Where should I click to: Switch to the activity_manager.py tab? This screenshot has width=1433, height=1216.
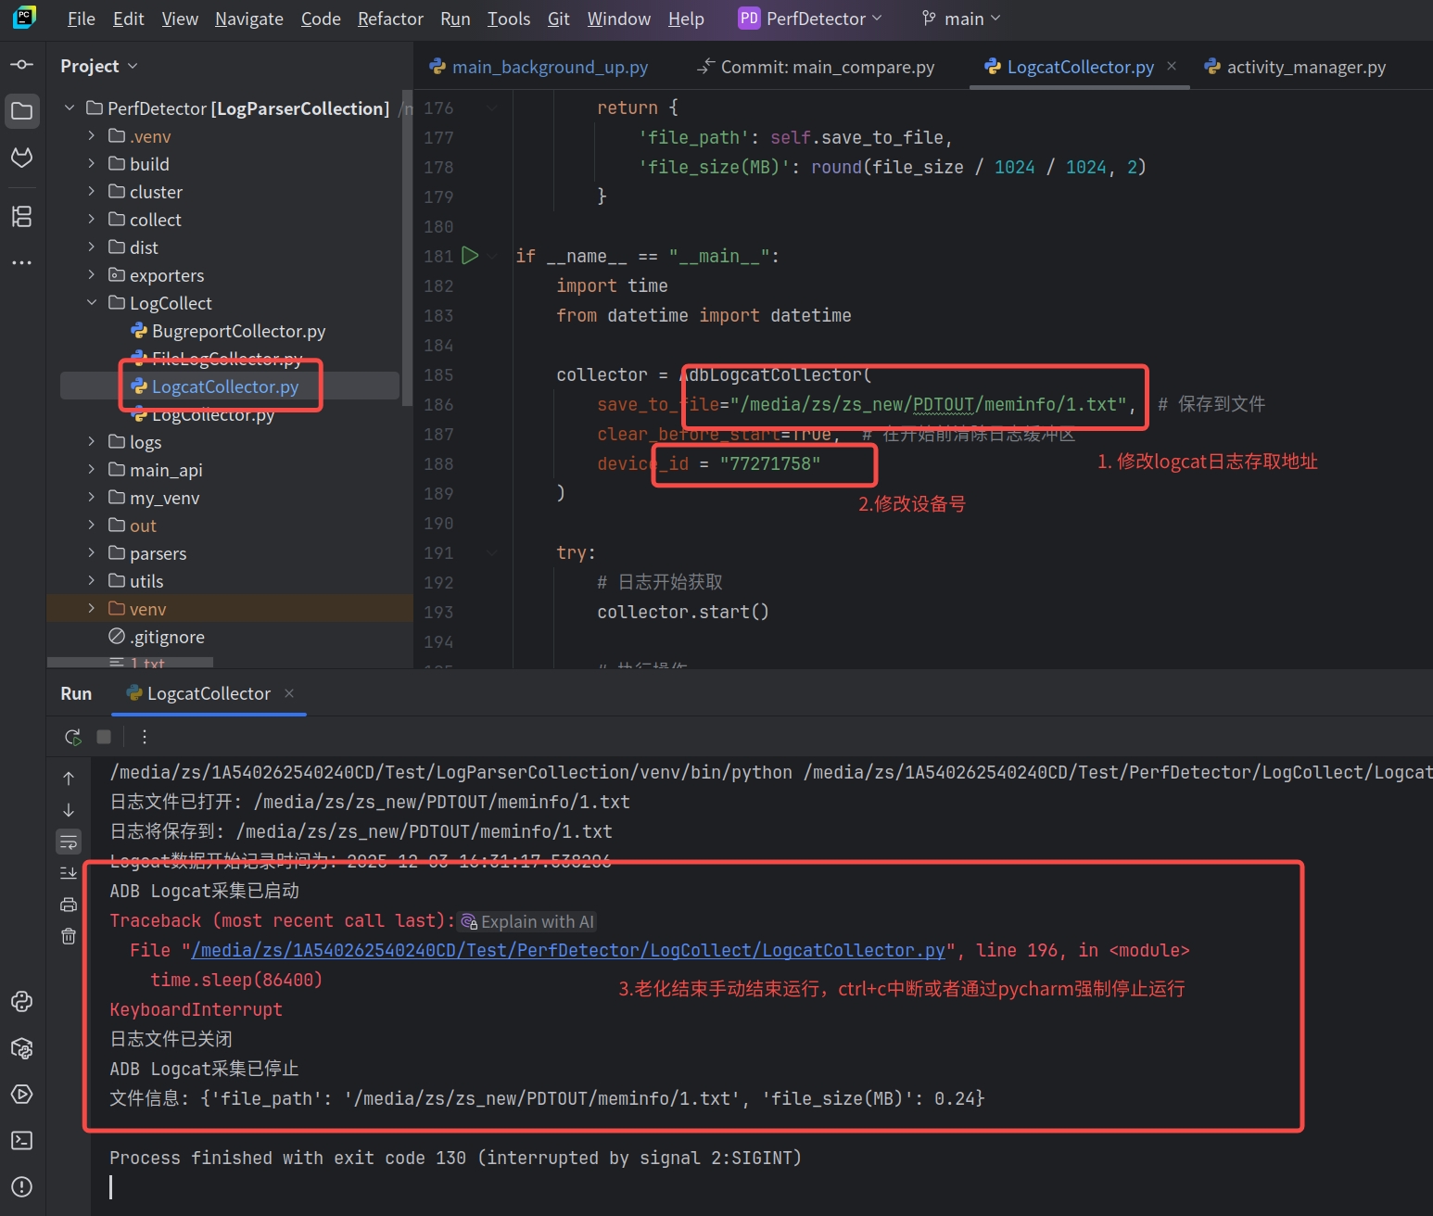[x=1295, y=67]
